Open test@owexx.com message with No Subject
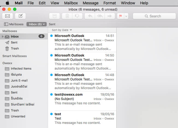Viewport: 178px width, 128px height. coord(82,101)
